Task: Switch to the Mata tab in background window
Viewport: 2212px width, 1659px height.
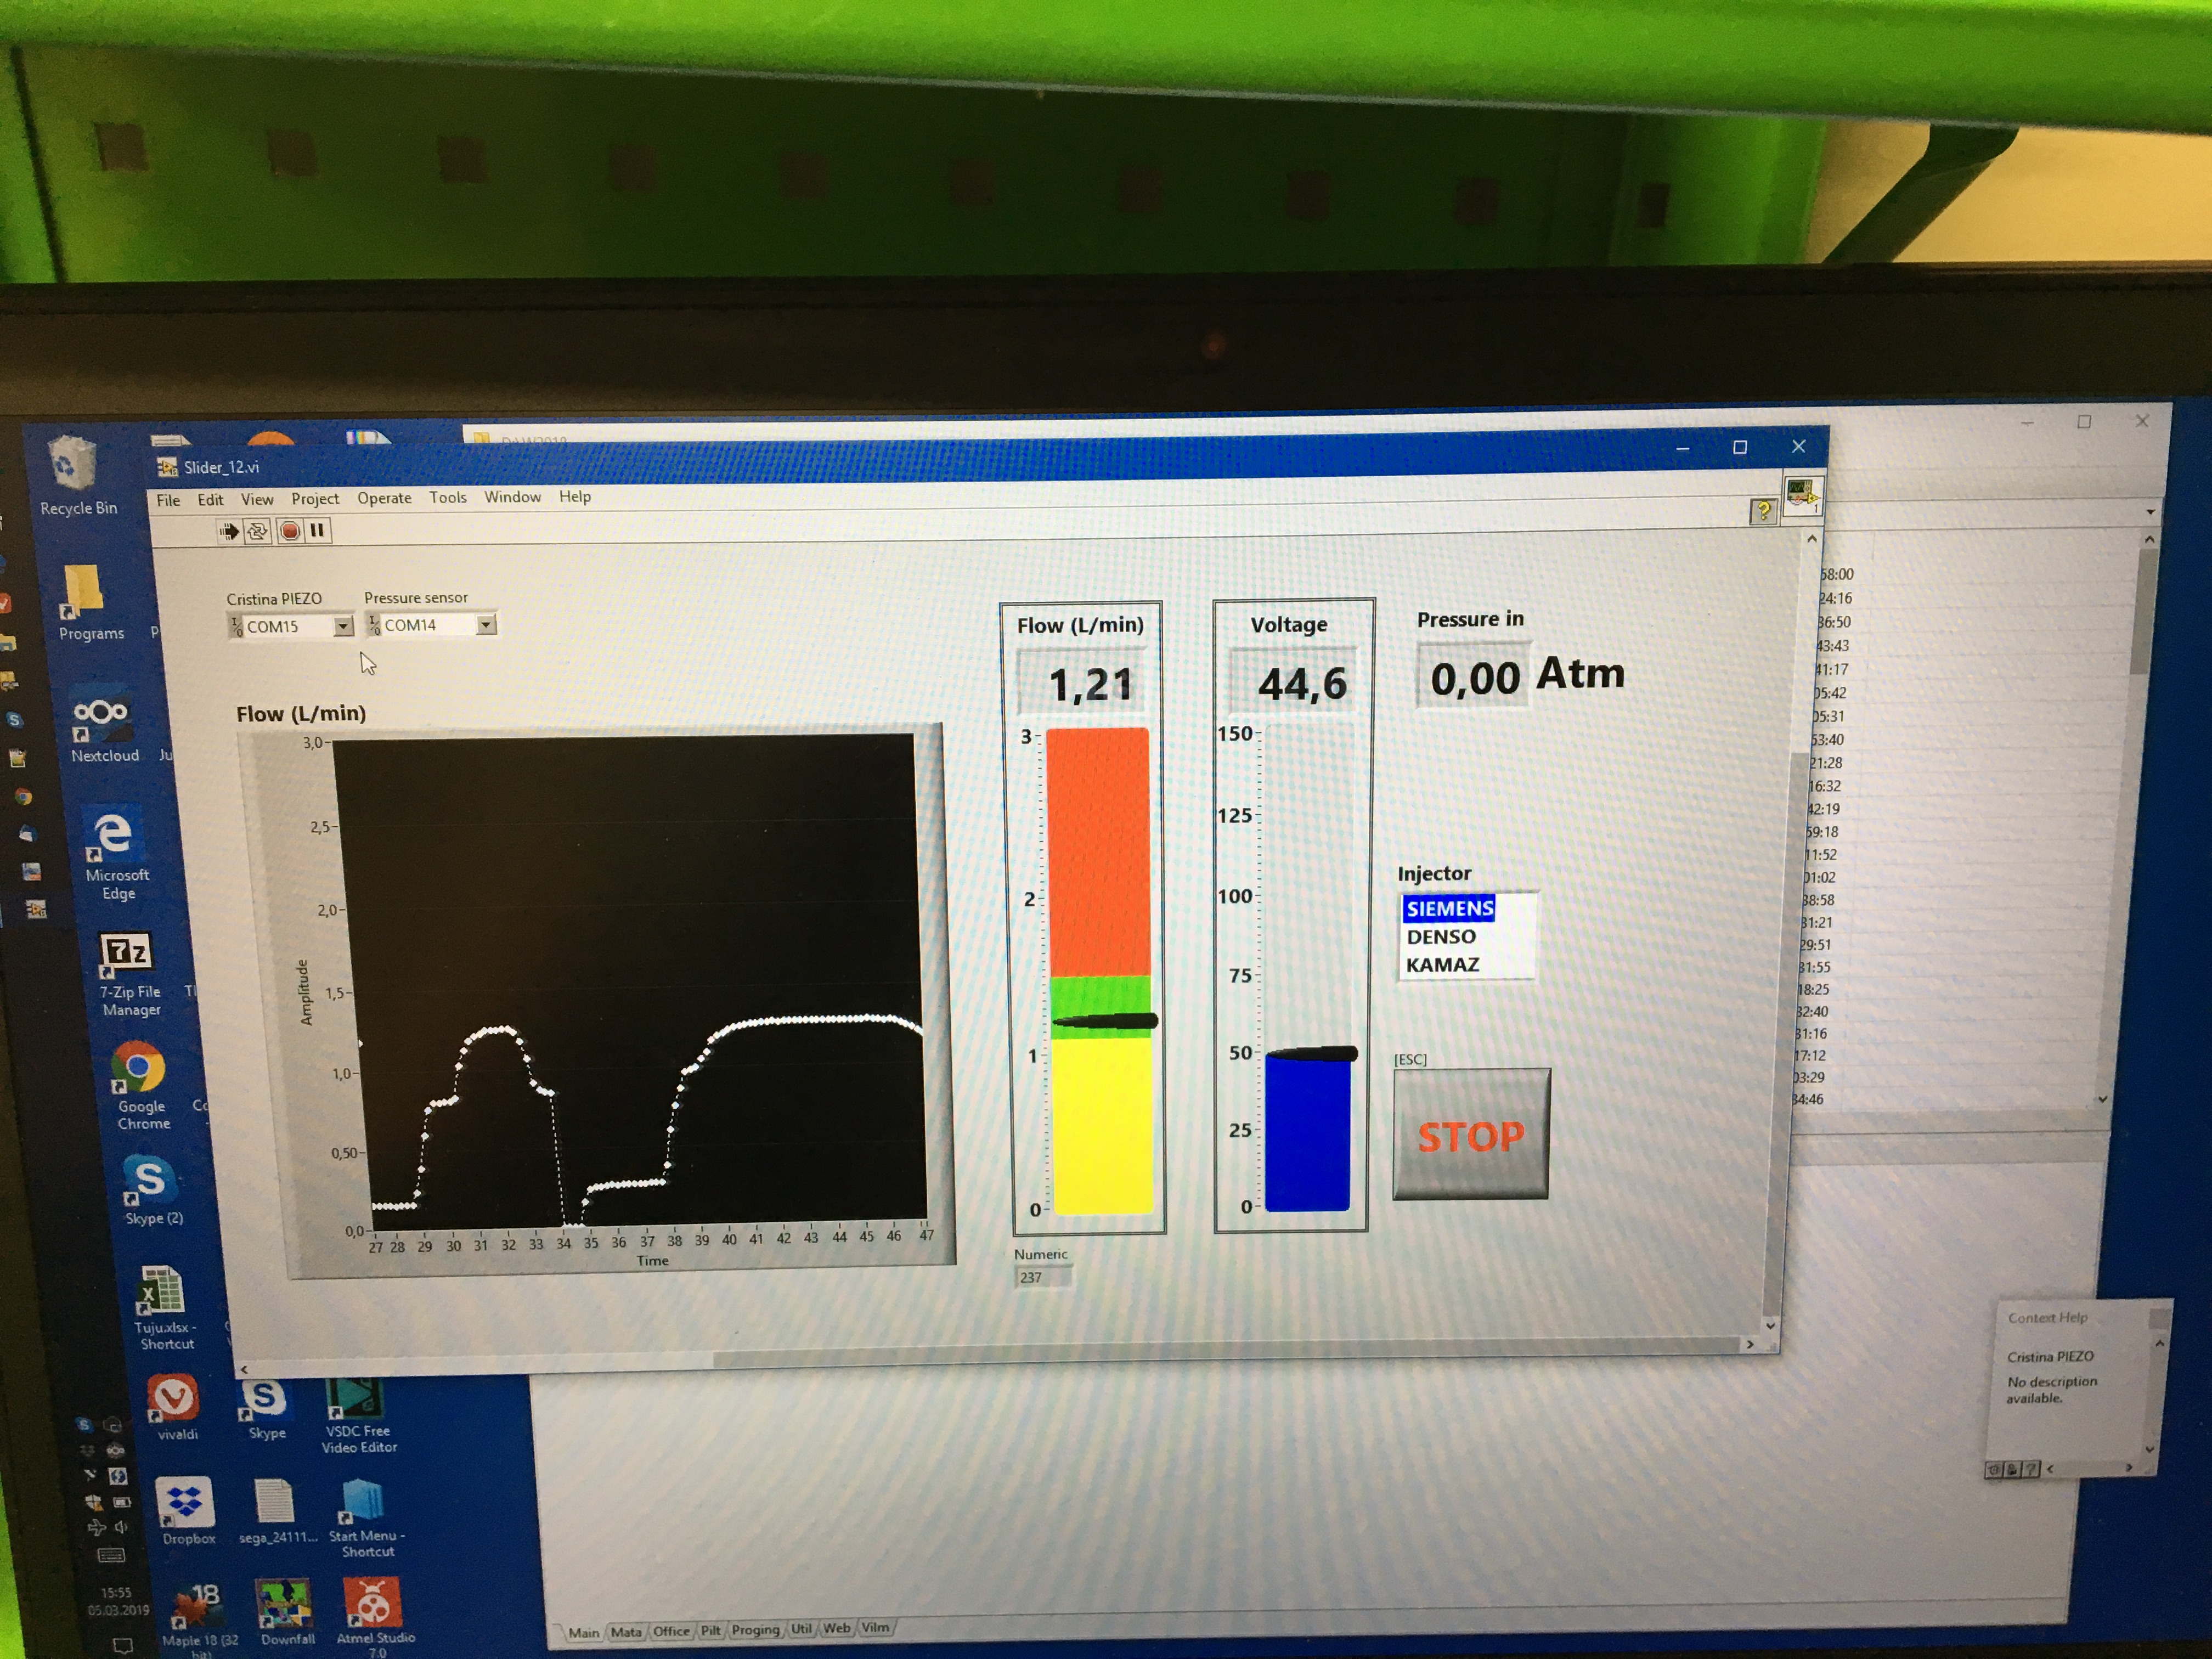Action: coord(626,1632)
